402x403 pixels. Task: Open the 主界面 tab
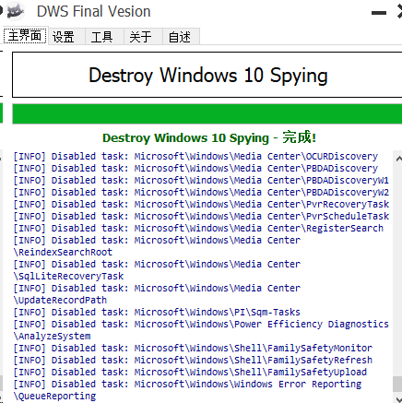[x=25, y=36]
